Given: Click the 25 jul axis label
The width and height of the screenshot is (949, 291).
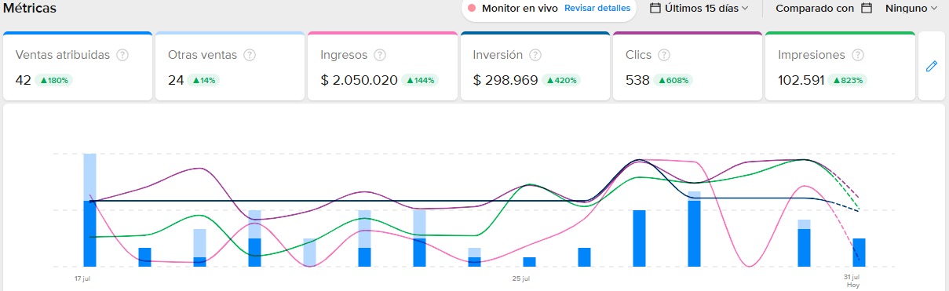Looking at the screenshot, I should point(520,278).
